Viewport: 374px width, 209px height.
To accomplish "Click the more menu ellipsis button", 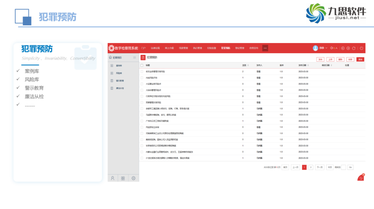I will tap(265, 48).
